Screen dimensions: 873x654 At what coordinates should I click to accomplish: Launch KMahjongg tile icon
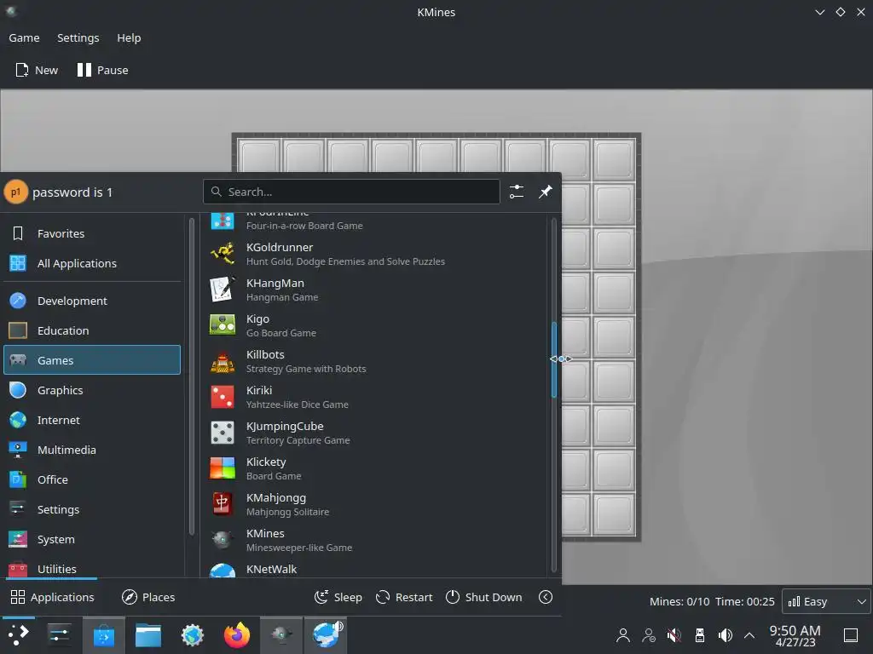(223, 504)
